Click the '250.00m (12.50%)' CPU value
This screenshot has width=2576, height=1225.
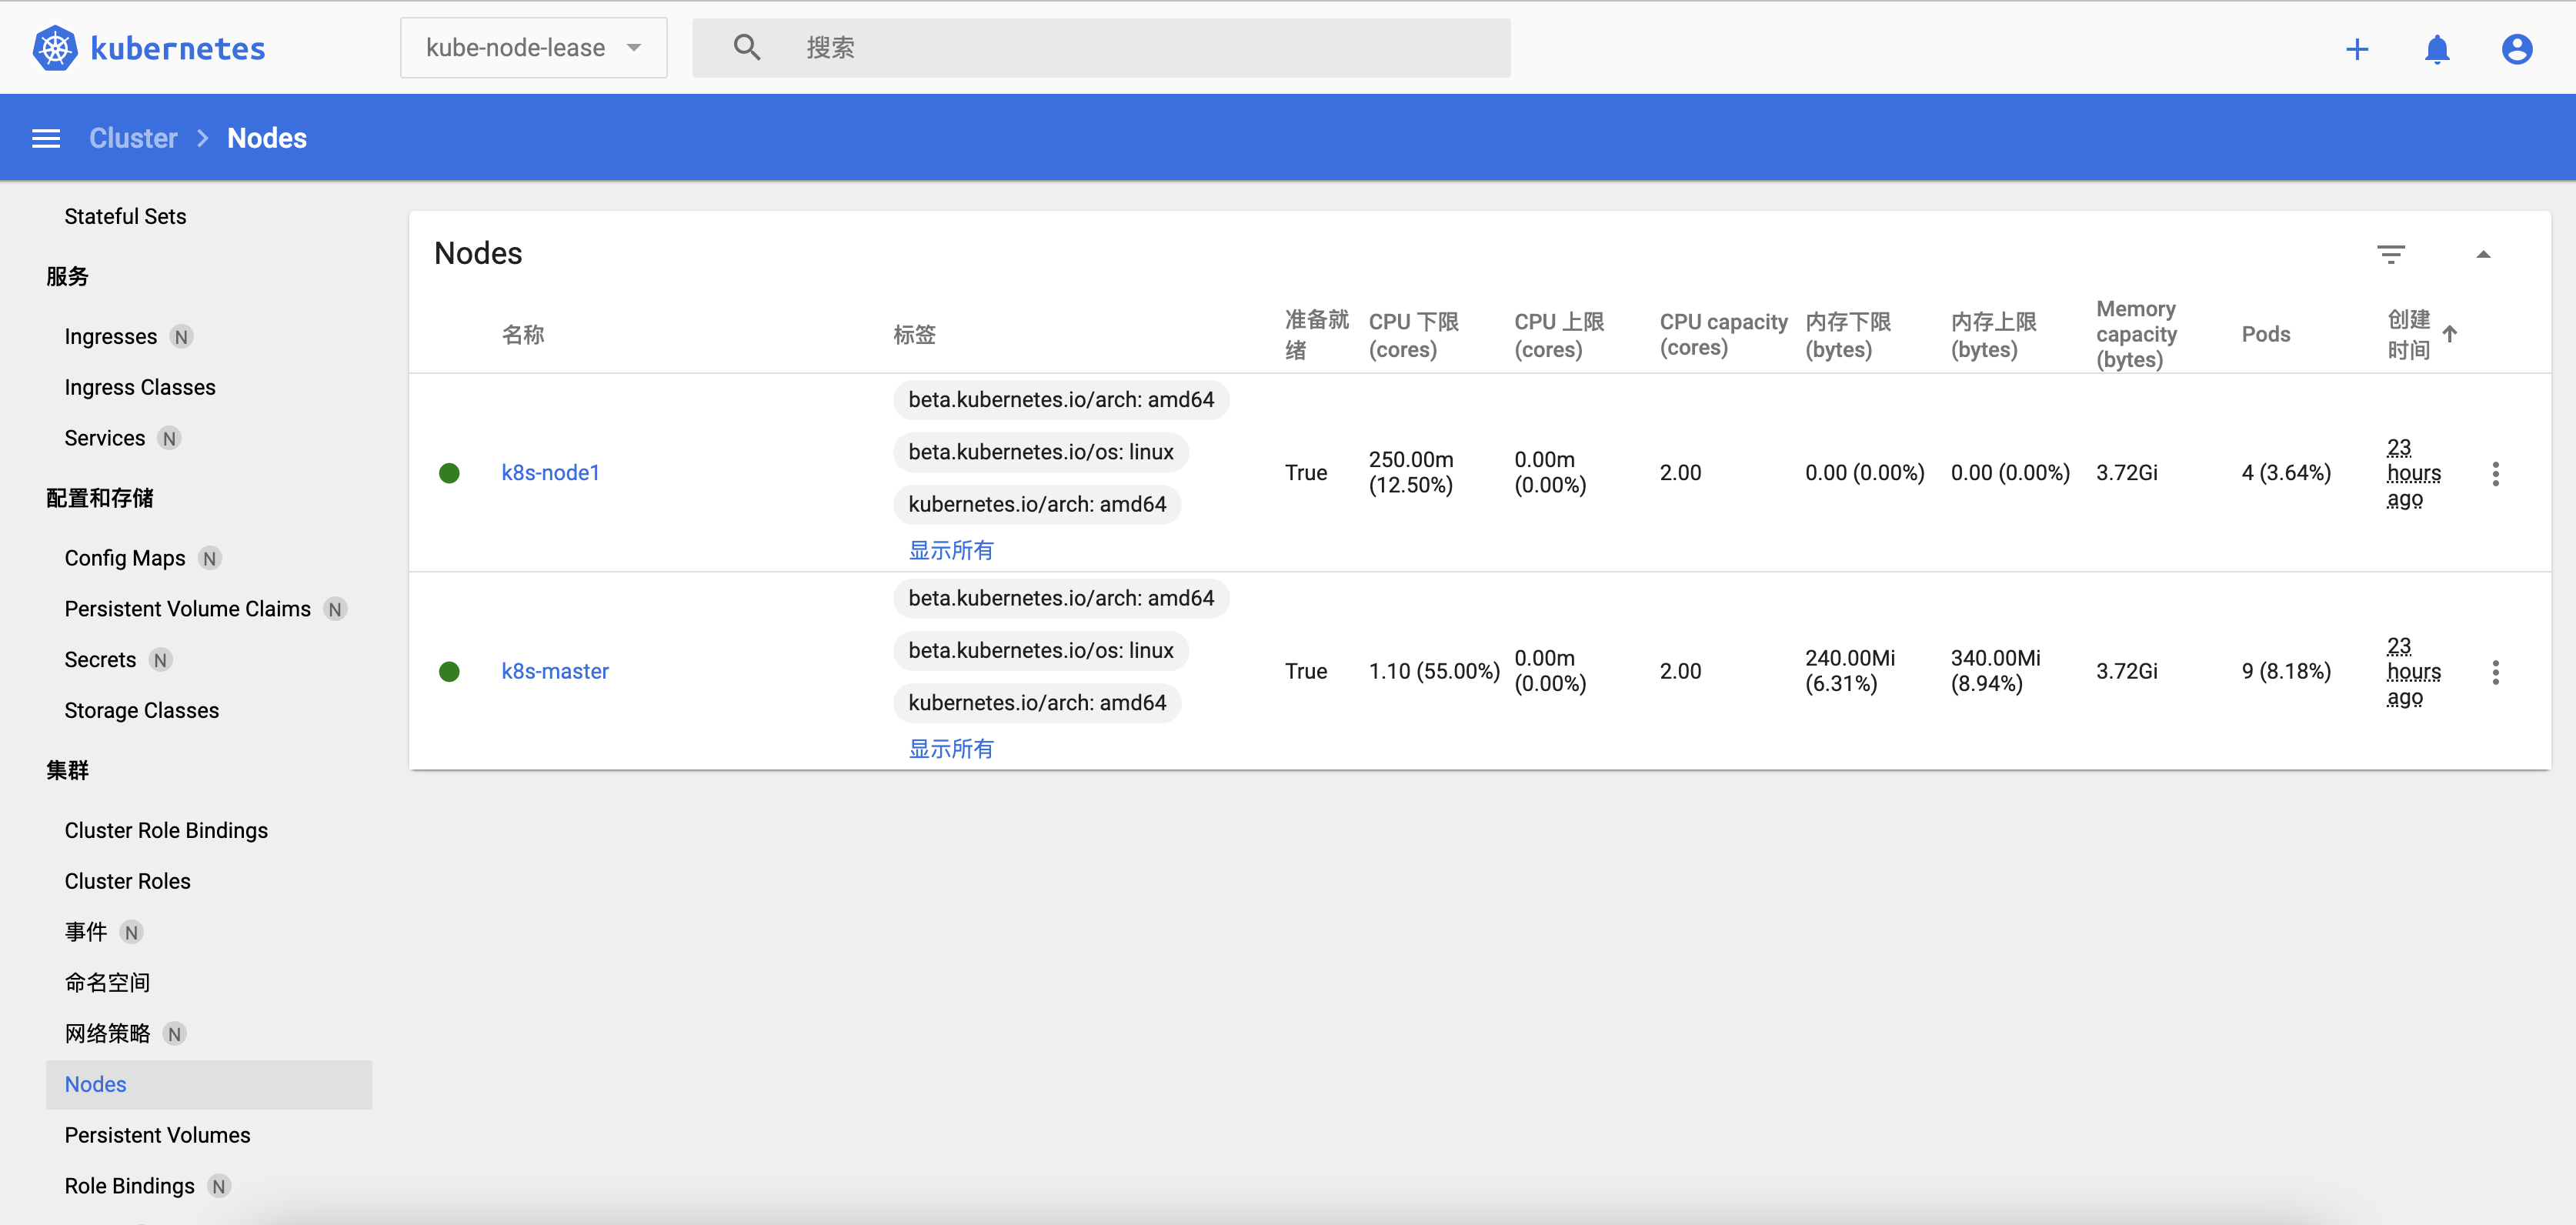[x=1411, y=473]
